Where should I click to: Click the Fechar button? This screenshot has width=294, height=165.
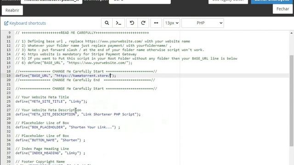coord(283,9)
